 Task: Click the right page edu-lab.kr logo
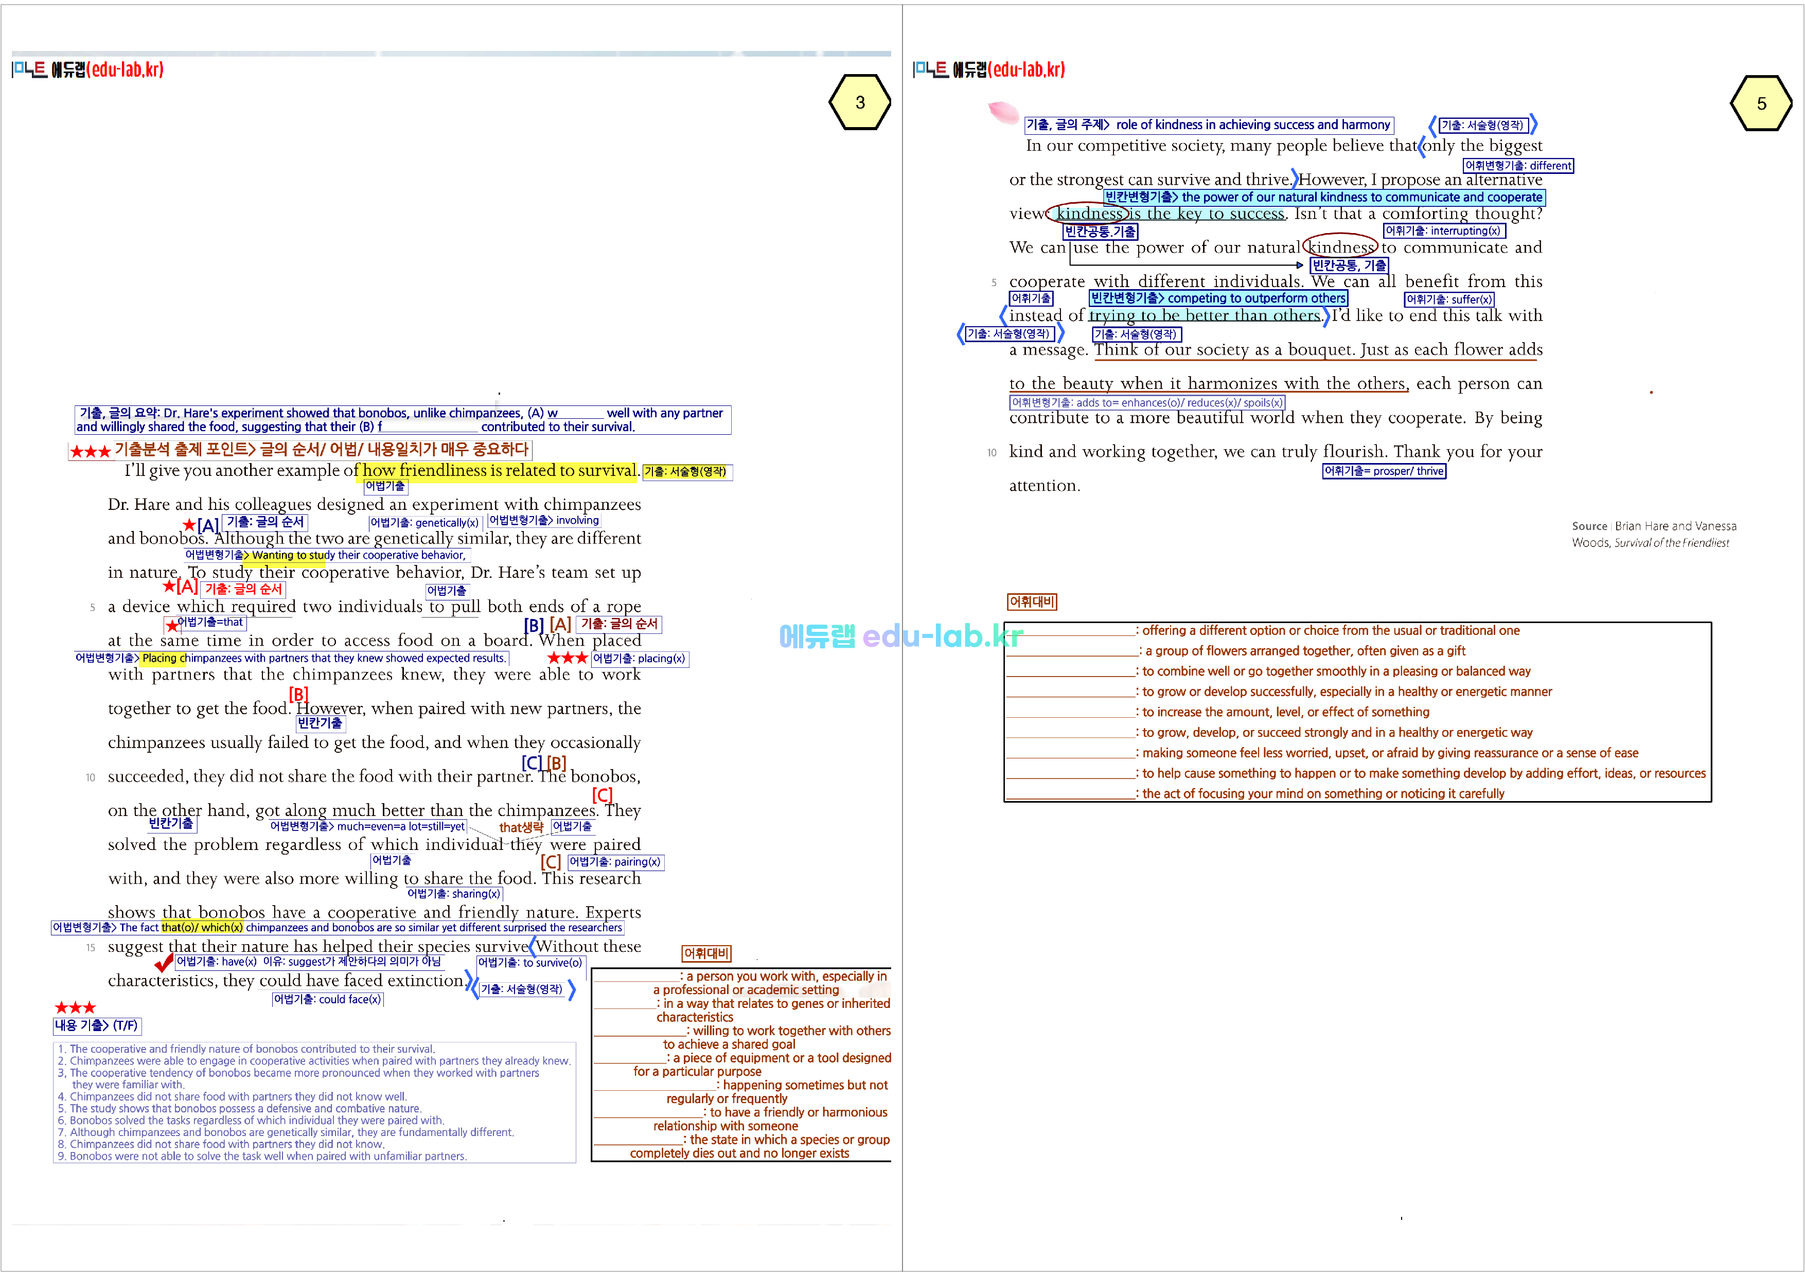click(x=989, y=69)
